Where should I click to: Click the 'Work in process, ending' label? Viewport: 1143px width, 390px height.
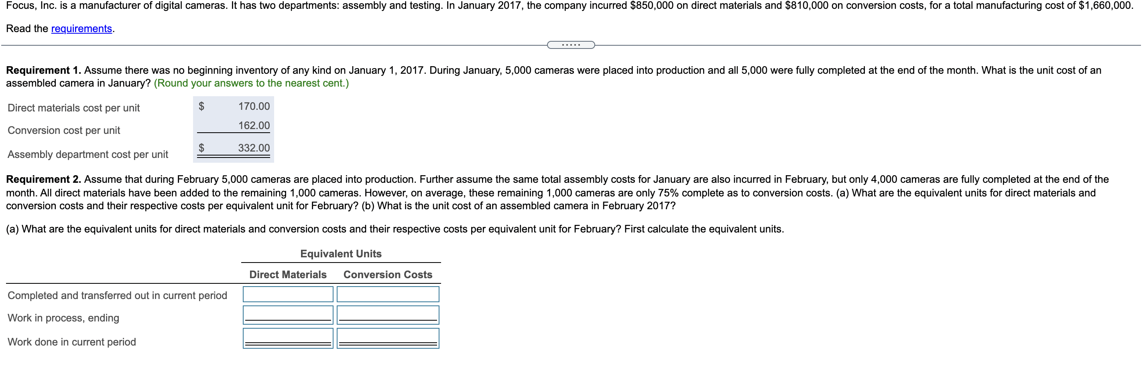click(x=63, y=318)
